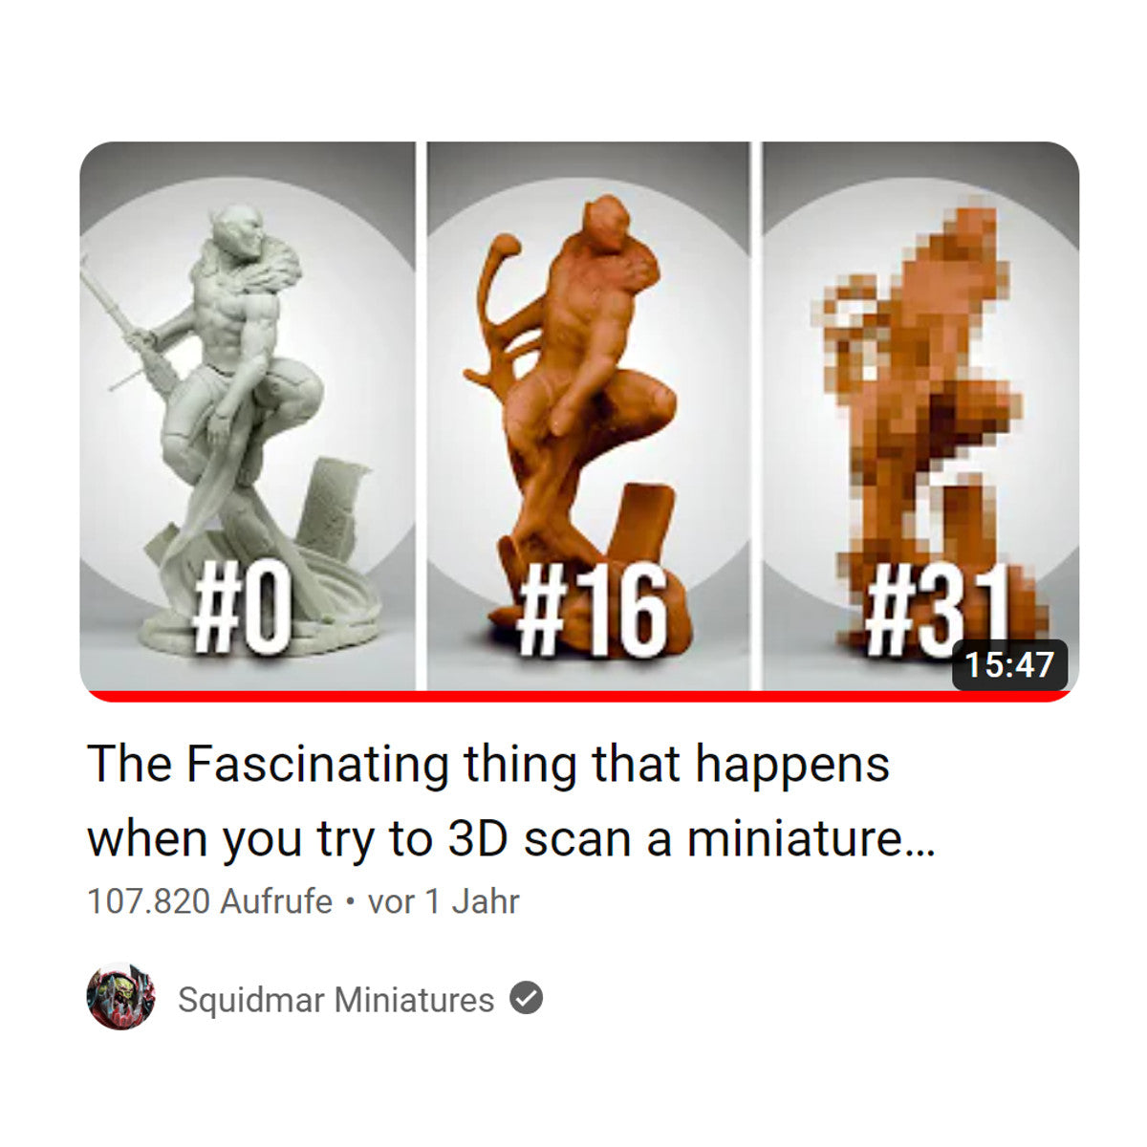Click the #16 label on the thumbnail

pos(593,610)
